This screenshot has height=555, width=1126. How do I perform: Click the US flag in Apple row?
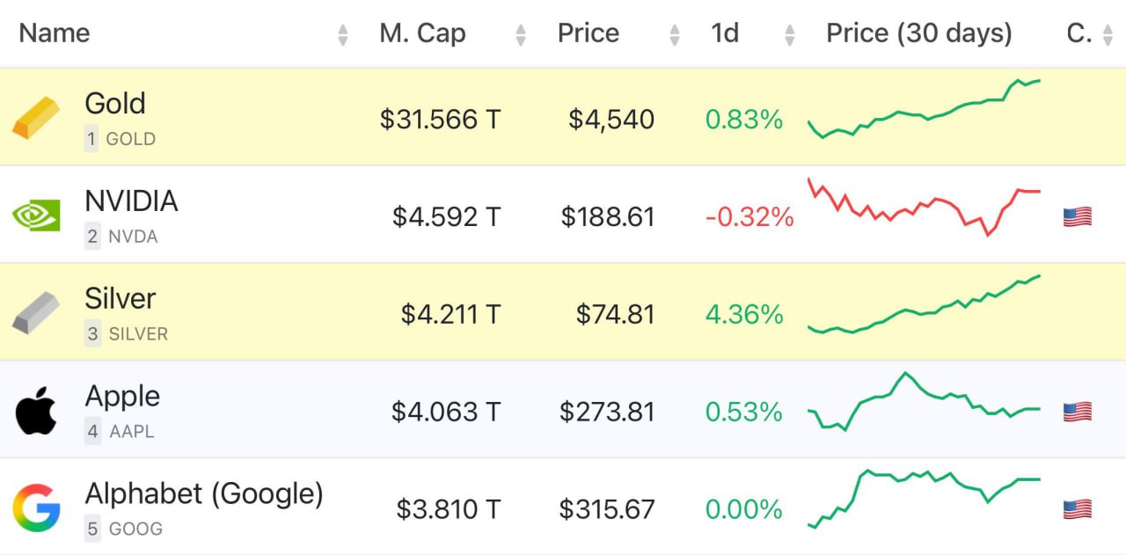pyautogui.click(x=1077, y=412)
